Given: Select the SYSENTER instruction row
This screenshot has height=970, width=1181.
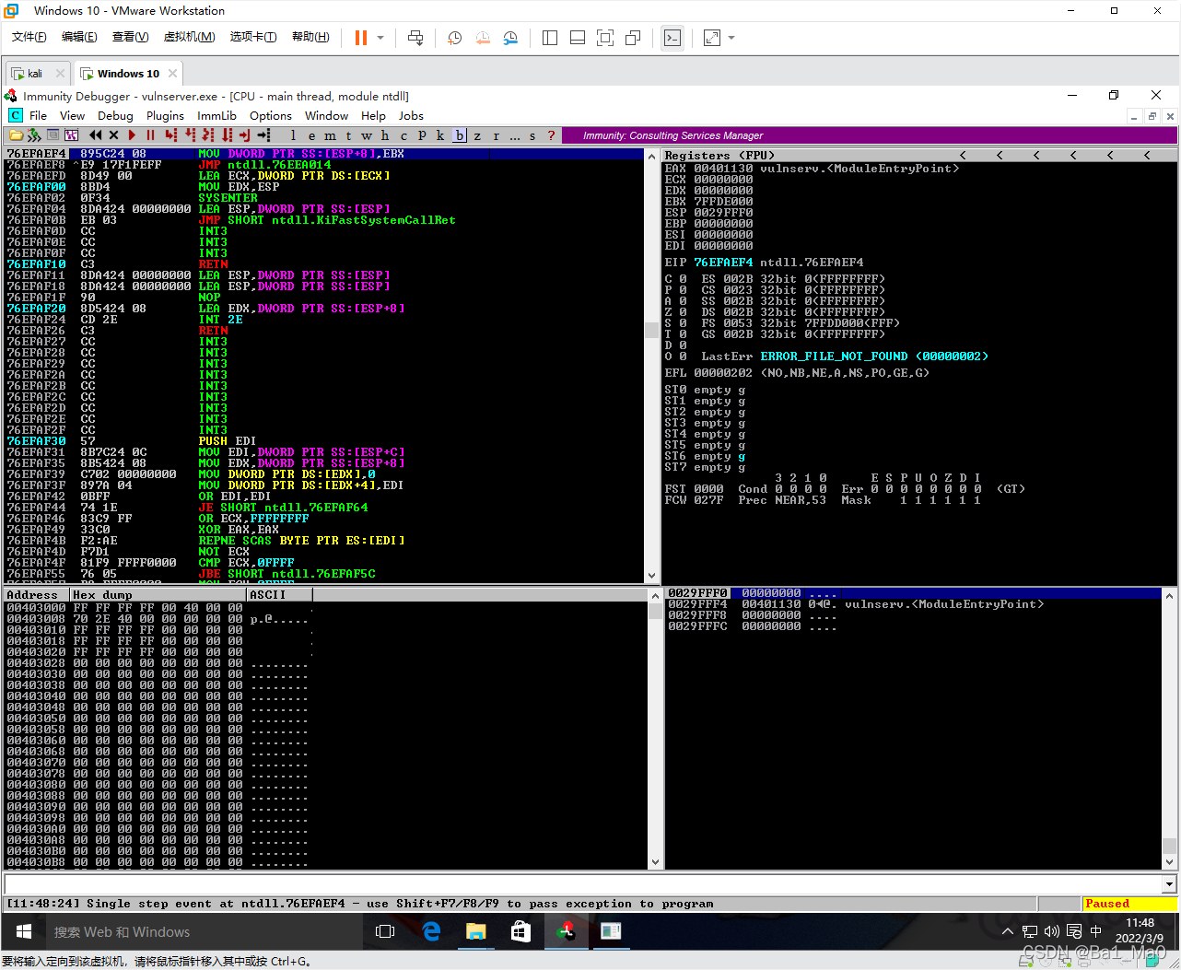Looking at the screenshot, I should tap(324, 198).
